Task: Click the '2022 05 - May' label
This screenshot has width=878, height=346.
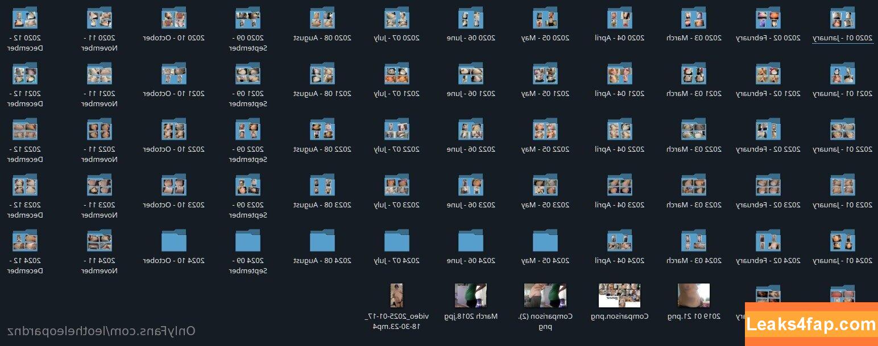Action: pyautogui.click(x=545, y=149)
